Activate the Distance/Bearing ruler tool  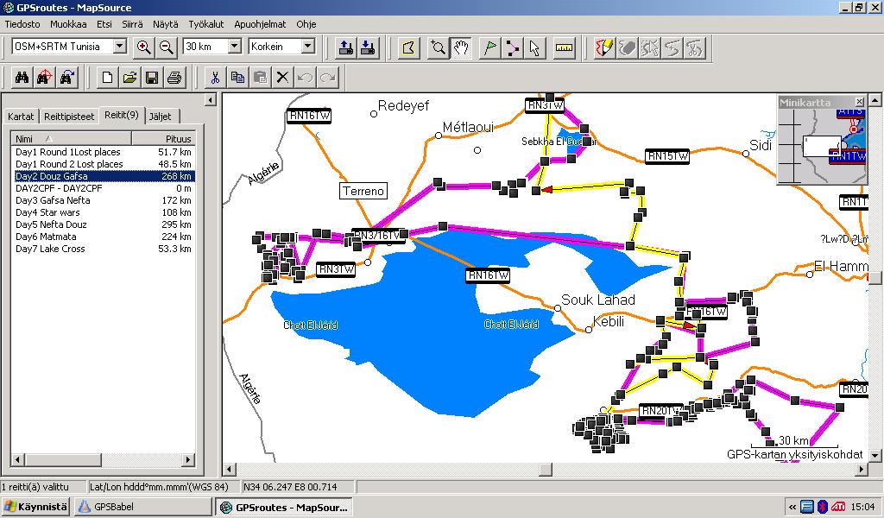pos(565,47)
